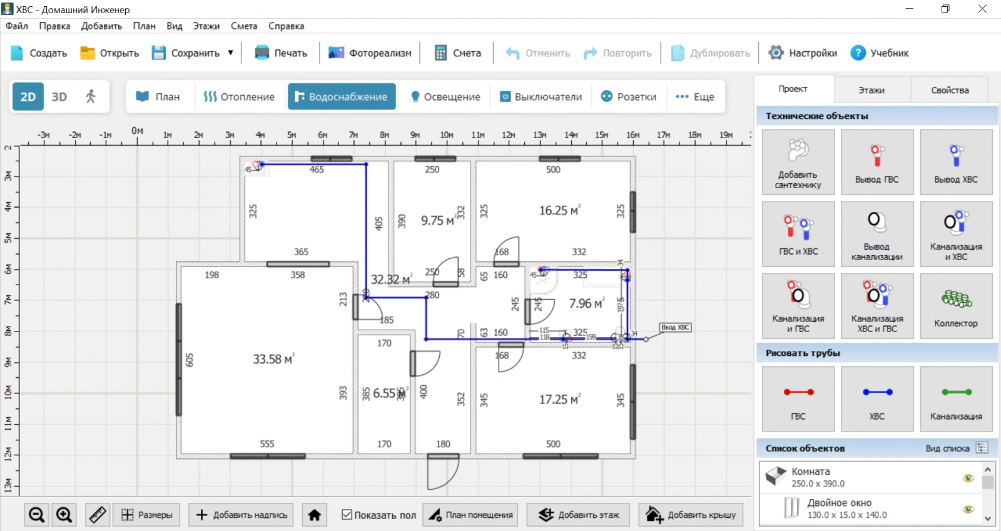Change list view with Вид списка
Image resolution: width=1001 pixels, height=531 pixels.
[x=982, y=448]
